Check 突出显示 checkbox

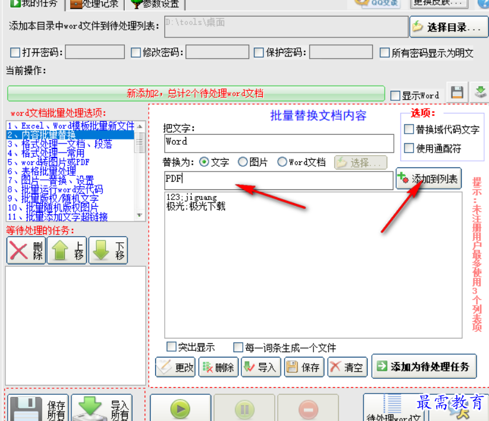(x=171, y=347)
